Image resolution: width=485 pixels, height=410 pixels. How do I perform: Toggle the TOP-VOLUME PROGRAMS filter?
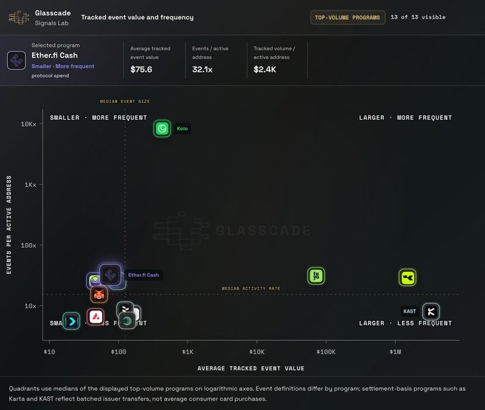347,17
